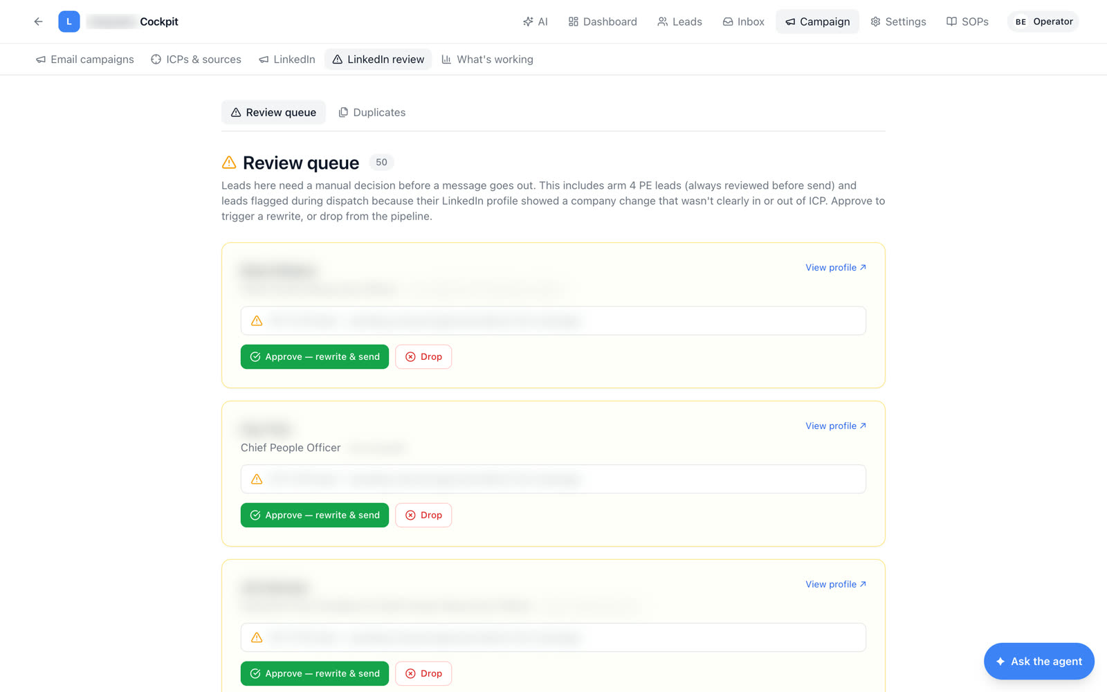Screen dimensions: 1107x692
Task: Drop the first lead card
Action: click(423, 357)
